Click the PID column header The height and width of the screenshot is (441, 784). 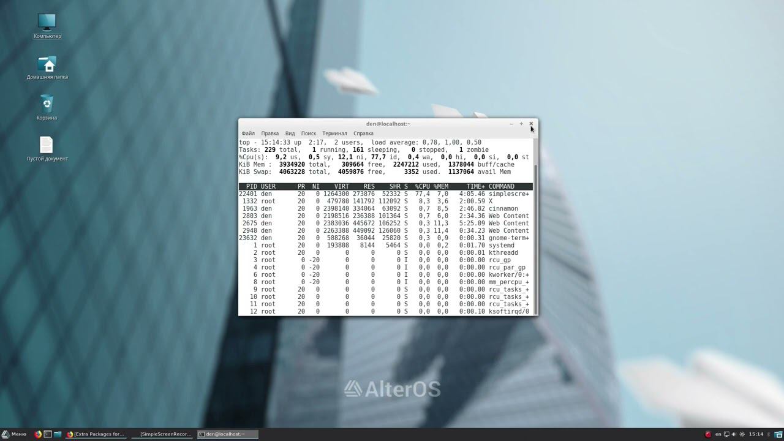coord(252,186)
